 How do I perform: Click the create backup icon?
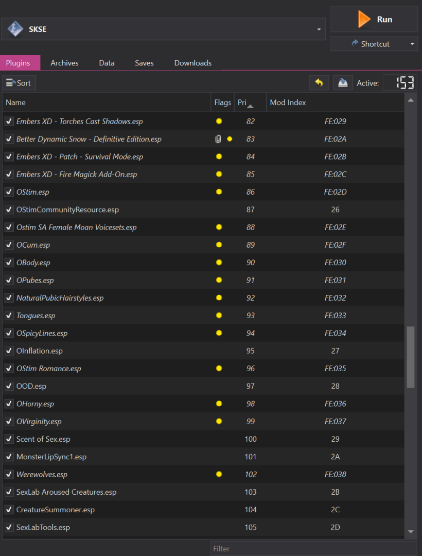tap(343, 83)
